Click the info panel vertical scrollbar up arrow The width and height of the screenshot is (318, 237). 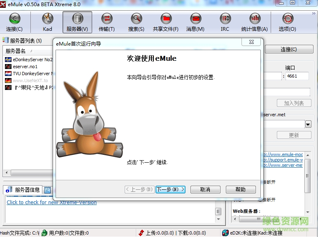point(308,155)
